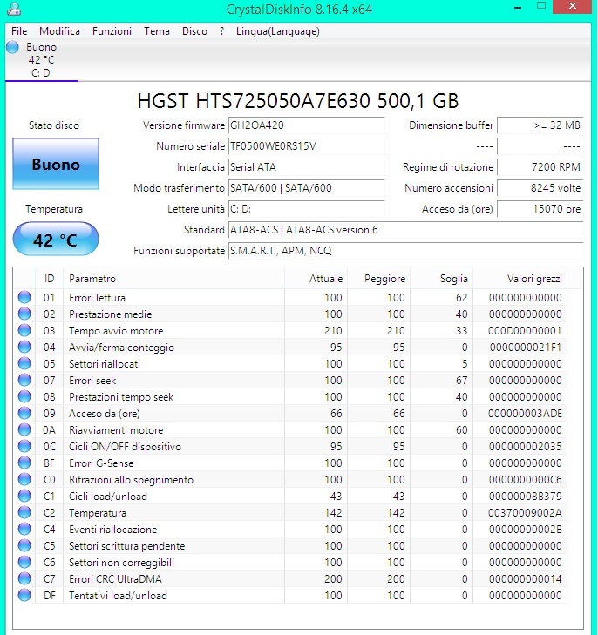Select the Errori lettura parameter name
598x635 pixels.
98,298
